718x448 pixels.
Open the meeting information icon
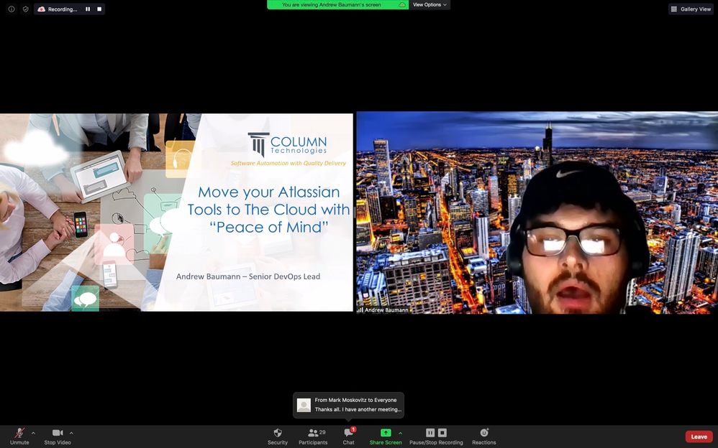pyautogui.click(x=12, y=9)
